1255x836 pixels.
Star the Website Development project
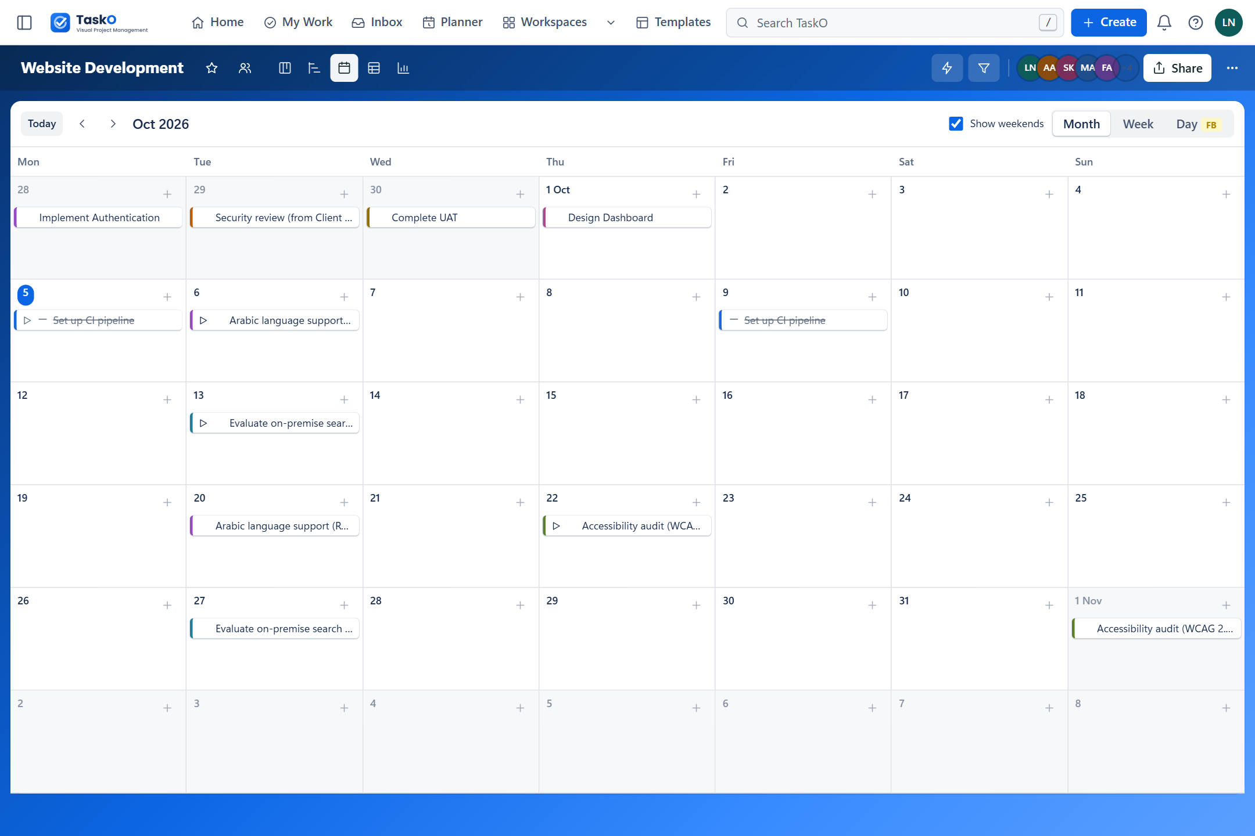(211, 68)
